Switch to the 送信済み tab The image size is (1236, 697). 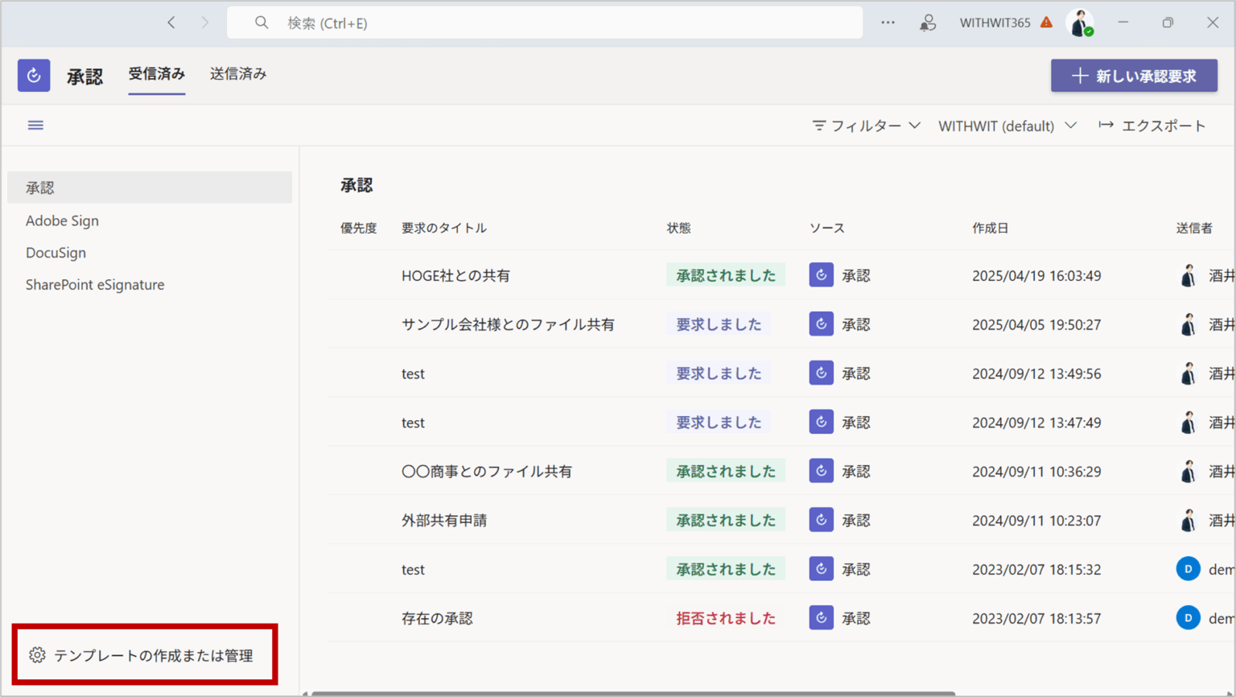point(238,73)
